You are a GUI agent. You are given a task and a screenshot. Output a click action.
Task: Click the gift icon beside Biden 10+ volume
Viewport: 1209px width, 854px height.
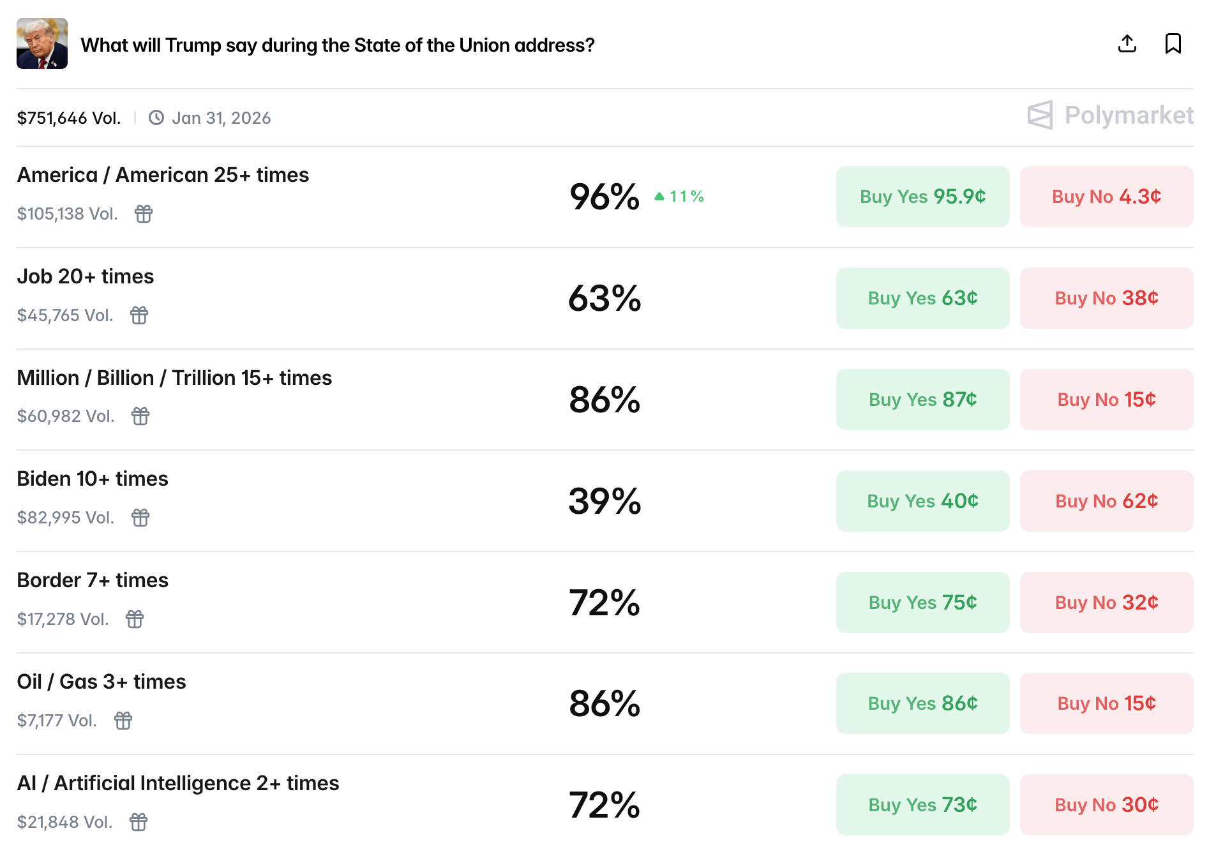(140, 518)
